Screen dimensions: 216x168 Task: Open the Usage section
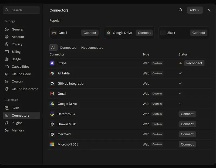click(22, 59)
